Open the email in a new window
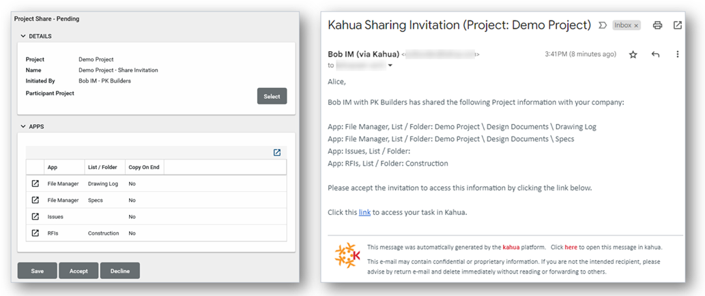This screenshot has width=705, height=296. 677,25
